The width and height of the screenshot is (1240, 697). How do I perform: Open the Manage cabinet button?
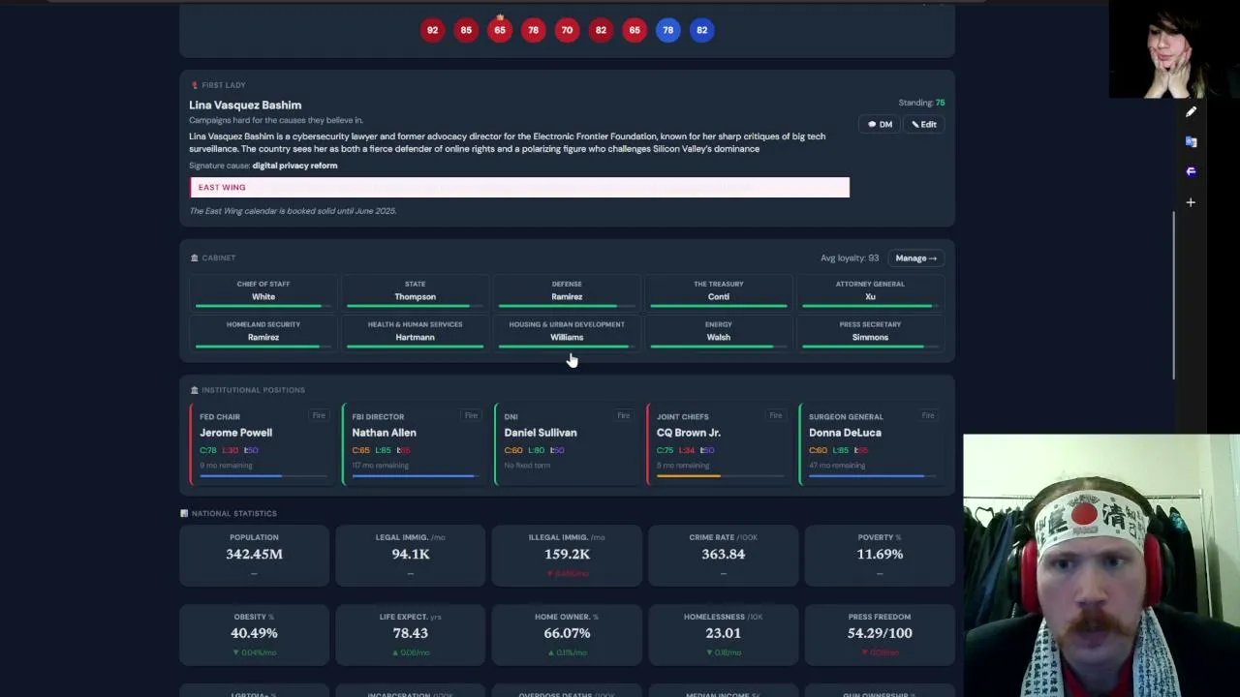[915, 258]
